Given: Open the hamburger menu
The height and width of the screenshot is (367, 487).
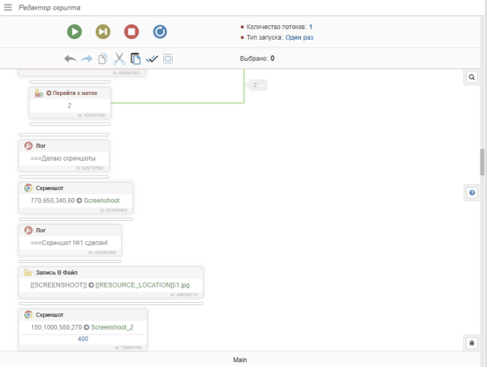Looking at the screenshot, I should tap(8, 7).
